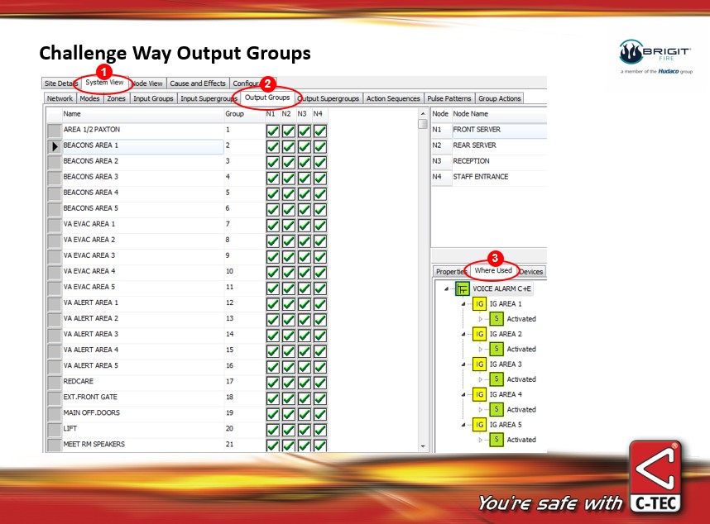This screenshot has width=710, height=524.
Task: Expand the Activated node under IG AREA 1
Action: 481,319
